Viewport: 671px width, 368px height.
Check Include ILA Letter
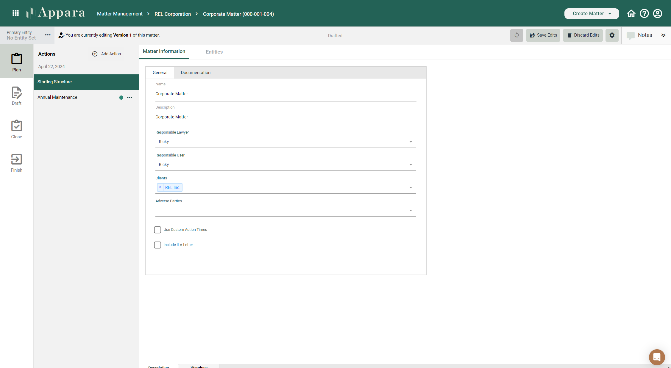[157, 245]
